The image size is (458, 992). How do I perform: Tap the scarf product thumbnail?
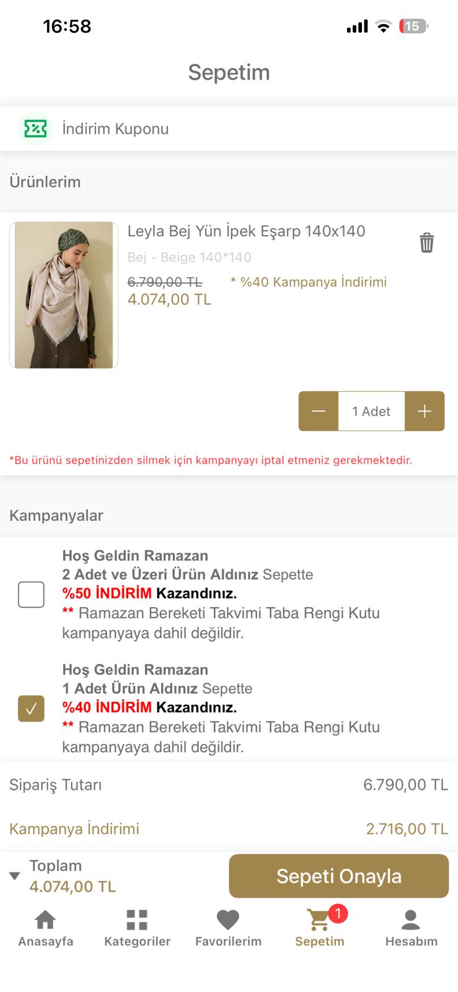click(64, 295)
